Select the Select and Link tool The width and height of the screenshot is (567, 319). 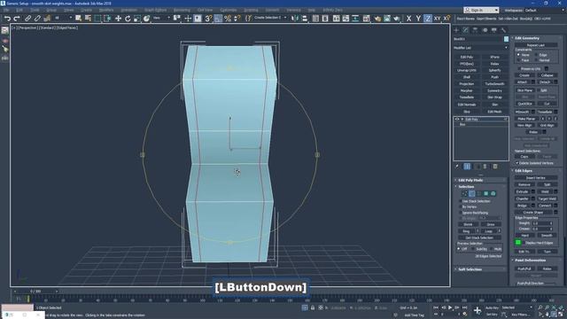(27, 18)
